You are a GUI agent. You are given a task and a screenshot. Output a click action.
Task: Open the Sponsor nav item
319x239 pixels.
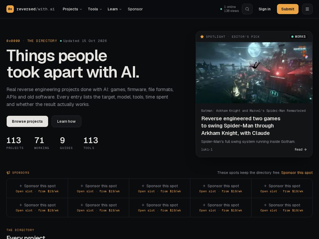pyautogui.click(x=135, y=9)
